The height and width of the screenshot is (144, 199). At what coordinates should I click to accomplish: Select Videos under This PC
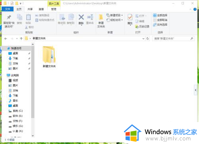point(16,80)
